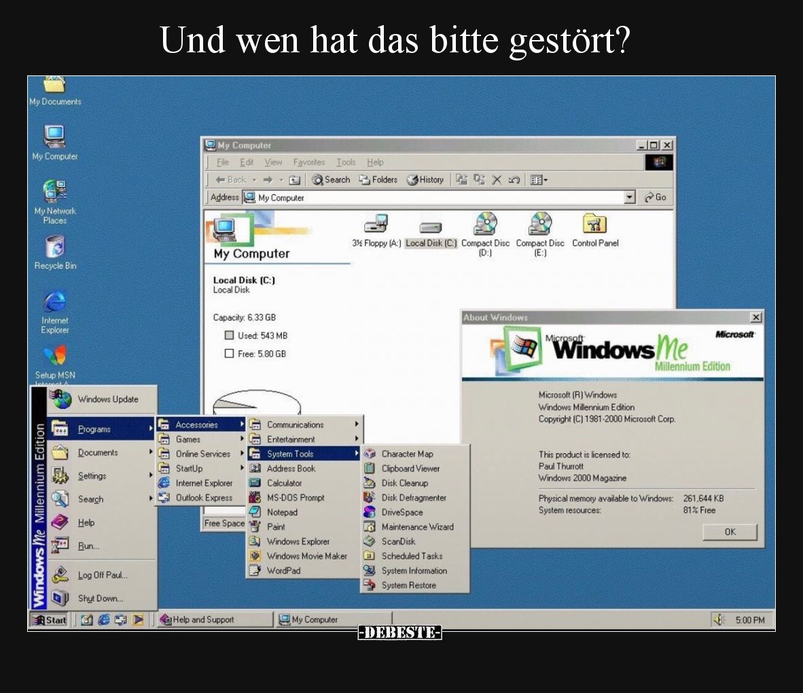Screen dimensions: 803x693
Task: Open Calculator from Accessories
Action: tap(304, 483)
